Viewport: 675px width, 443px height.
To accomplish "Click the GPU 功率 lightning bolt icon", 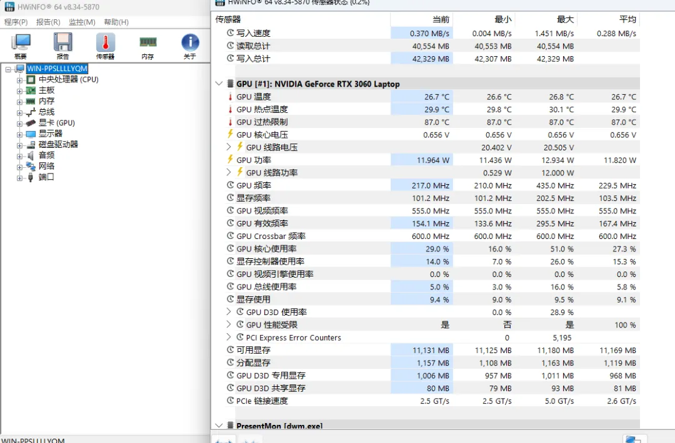I will click(x=230, y=160).
